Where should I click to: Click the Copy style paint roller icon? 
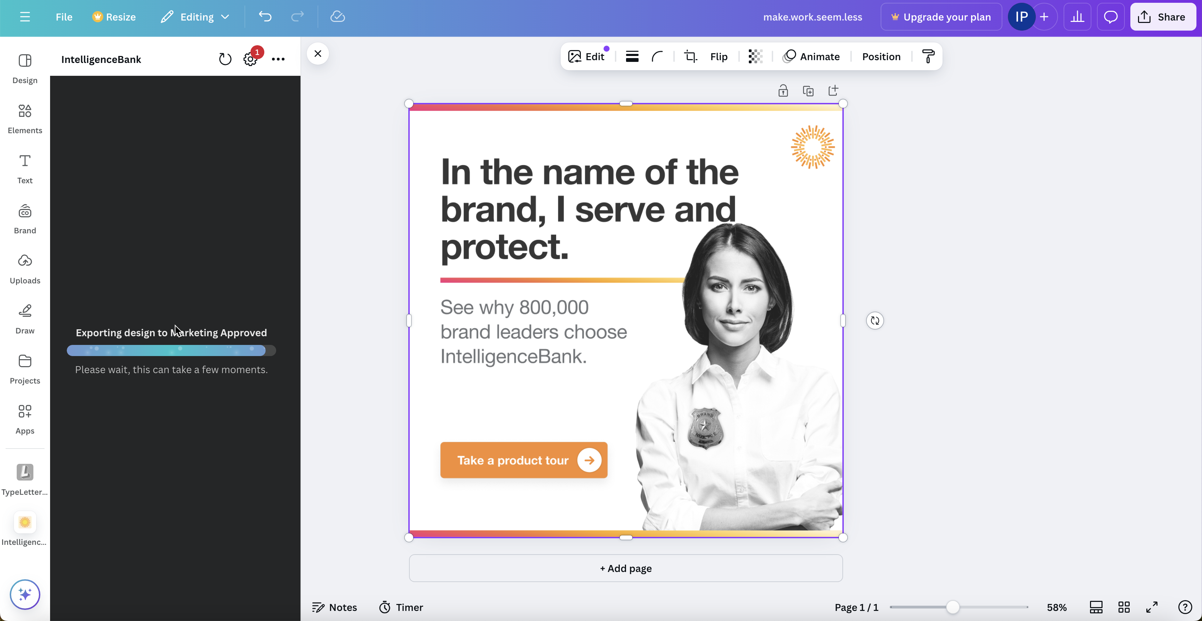(x=928, y=56)
